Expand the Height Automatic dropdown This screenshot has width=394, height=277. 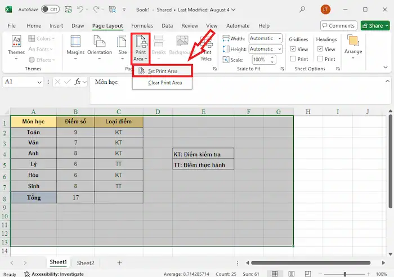[x=262, y=49]
